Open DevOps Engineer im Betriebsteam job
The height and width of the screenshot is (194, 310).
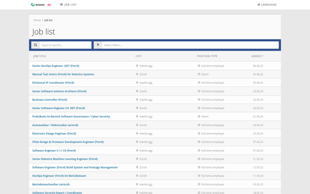pos(59,176)
